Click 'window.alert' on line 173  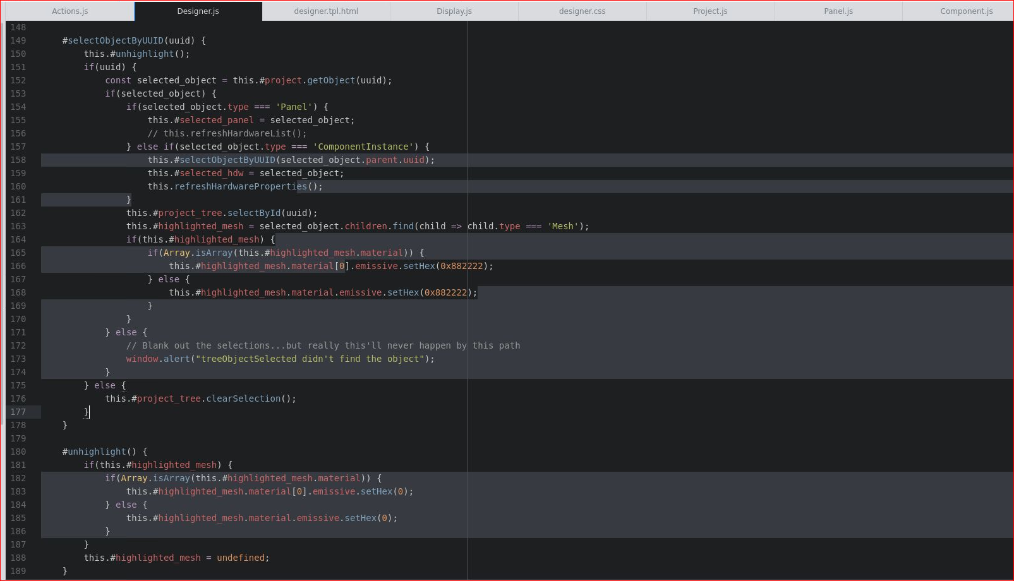pos(158,359)
